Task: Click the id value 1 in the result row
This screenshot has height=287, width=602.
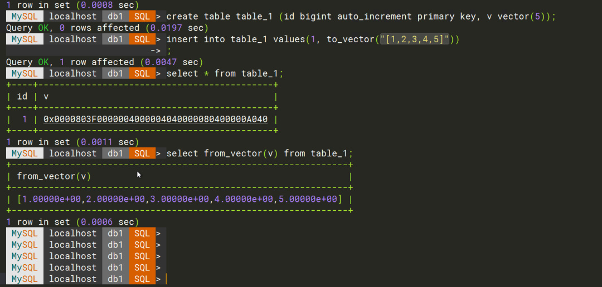Action: pyautogui.click(x=25, y=119)
